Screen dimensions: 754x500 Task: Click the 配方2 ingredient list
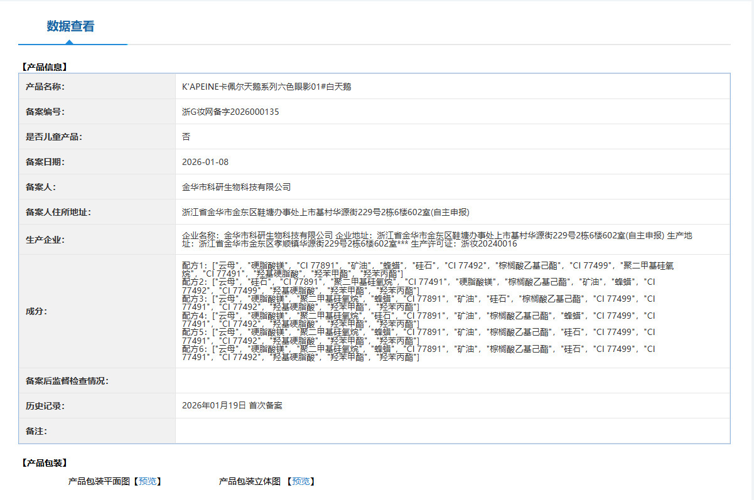(x=419, y=287)
